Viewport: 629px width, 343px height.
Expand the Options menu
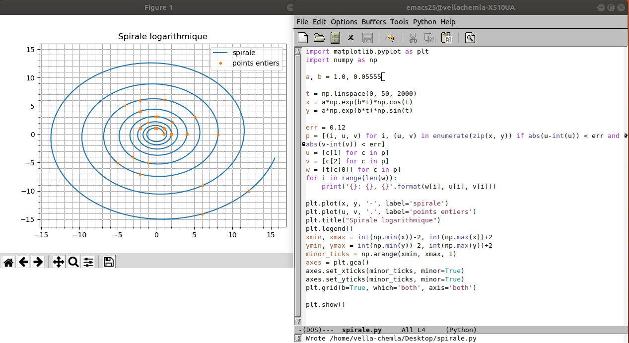344,22
